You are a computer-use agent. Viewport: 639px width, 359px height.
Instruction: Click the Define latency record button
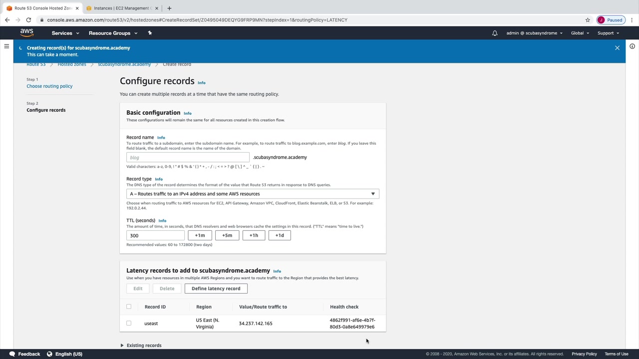coord(216,288)
